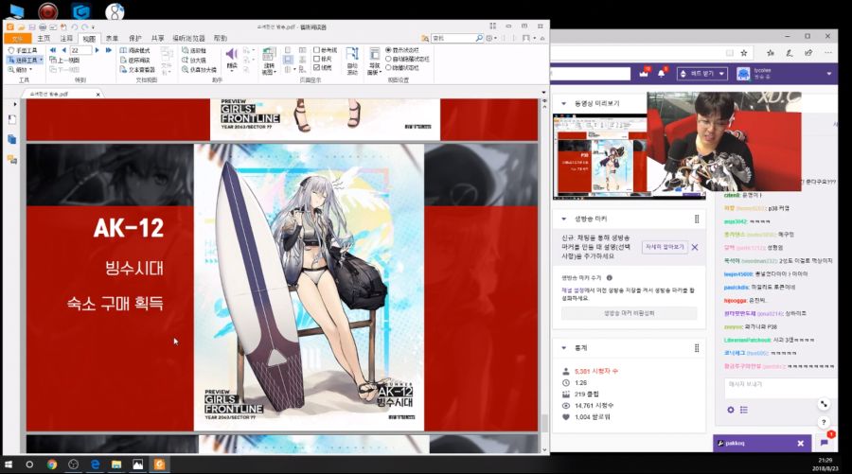Activate the Marquee tool in the ribbon
852x474 pixels.
coord(194,50)
